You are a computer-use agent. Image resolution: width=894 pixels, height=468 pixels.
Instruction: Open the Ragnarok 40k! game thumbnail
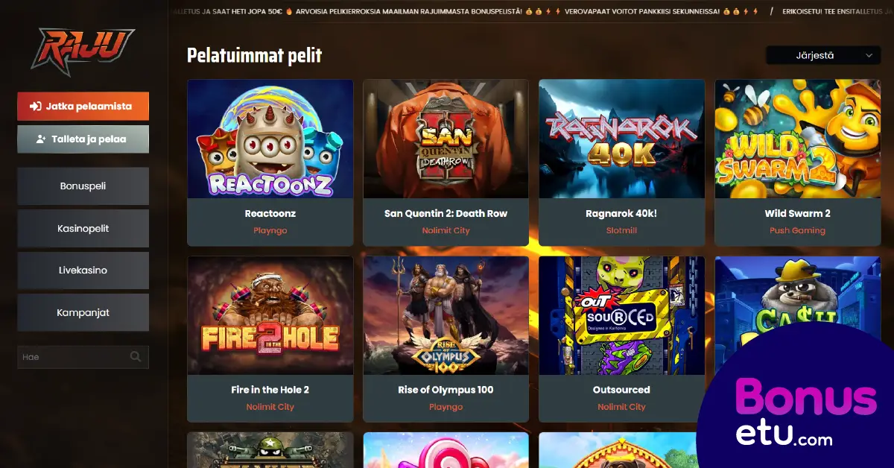[x=622, y=139]
